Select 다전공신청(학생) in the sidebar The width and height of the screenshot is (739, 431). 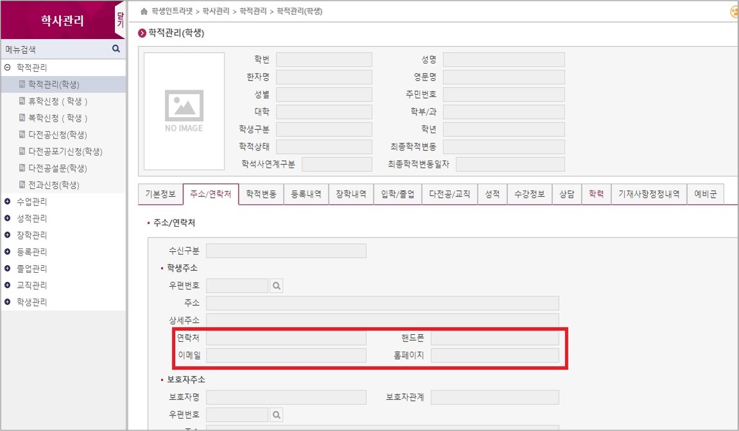tap(57, 134)
